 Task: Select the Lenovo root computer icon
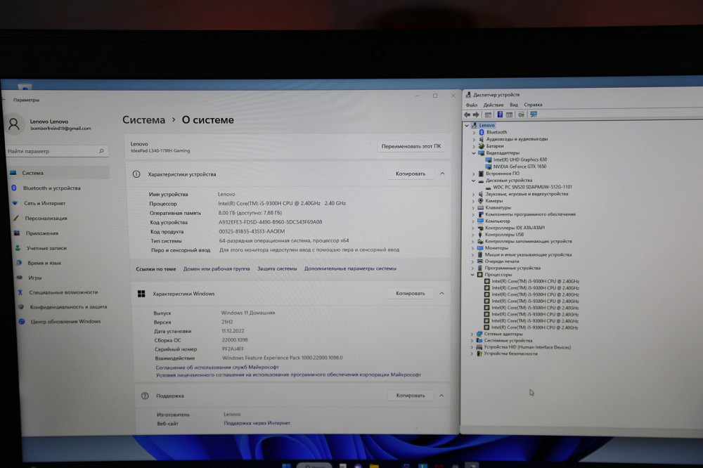coord(475,125)
